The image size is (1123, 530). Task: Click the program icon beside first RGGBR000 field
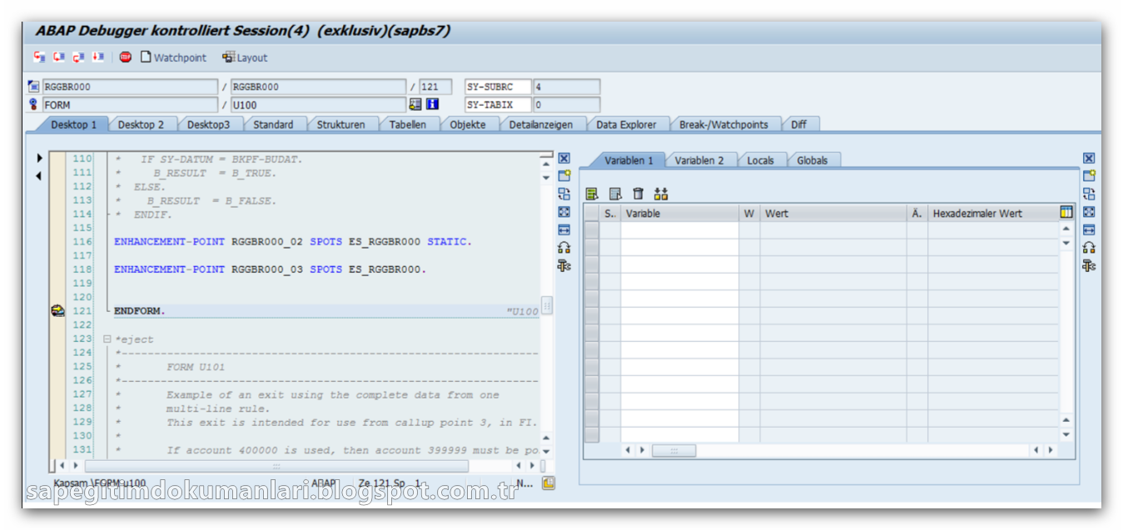[x=33, y=87]
